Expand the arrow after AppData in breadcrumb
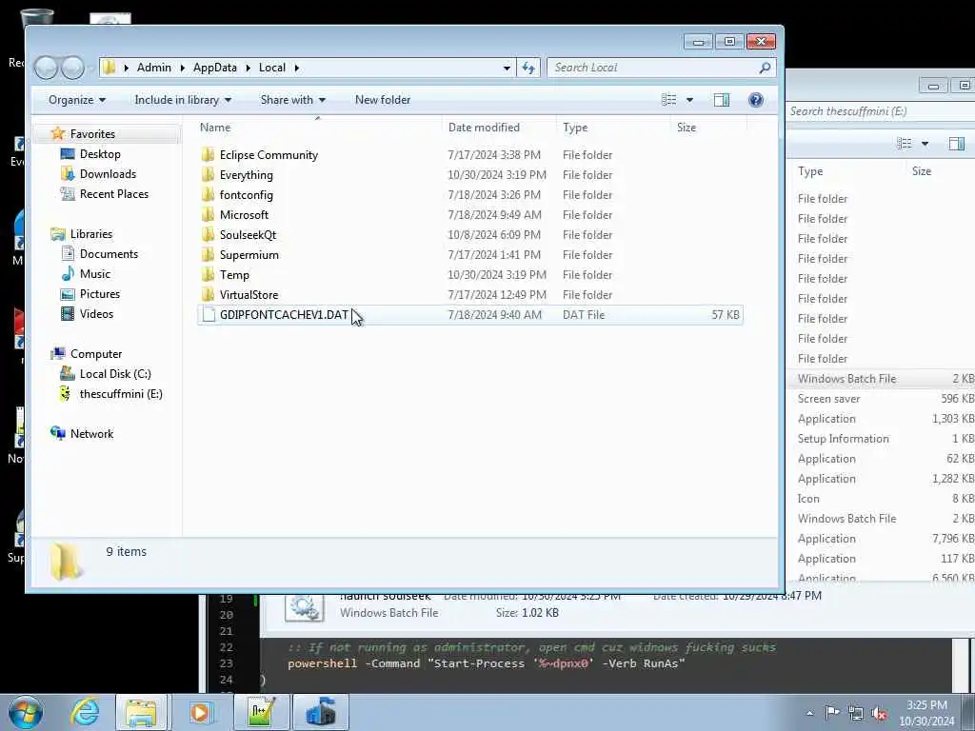 click(248, 68)
